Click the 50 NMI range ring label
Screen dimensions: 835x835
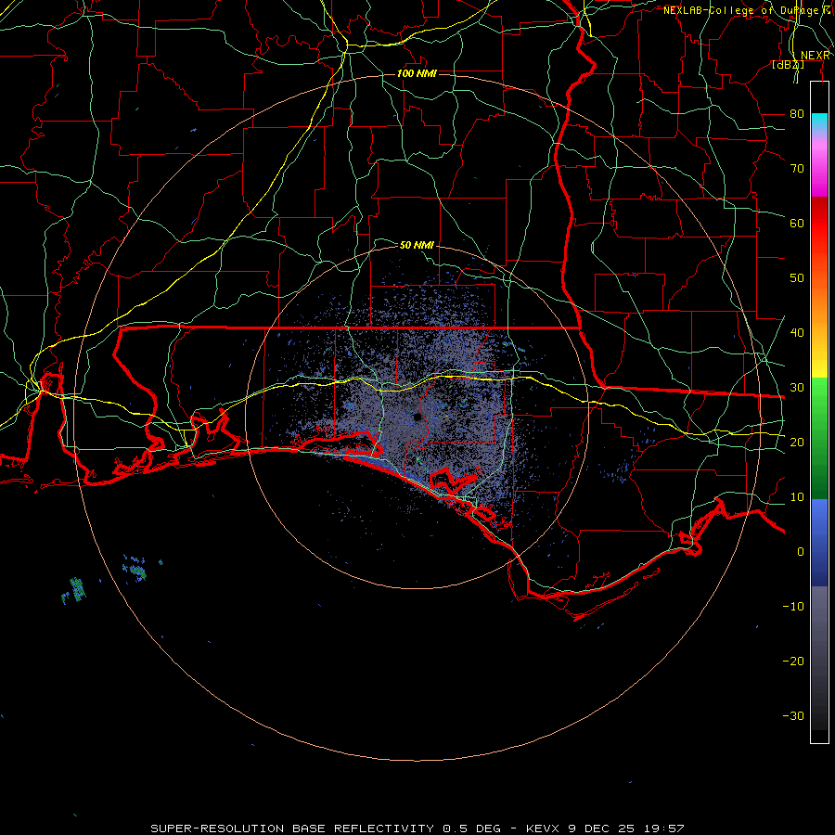click(417, 245)
